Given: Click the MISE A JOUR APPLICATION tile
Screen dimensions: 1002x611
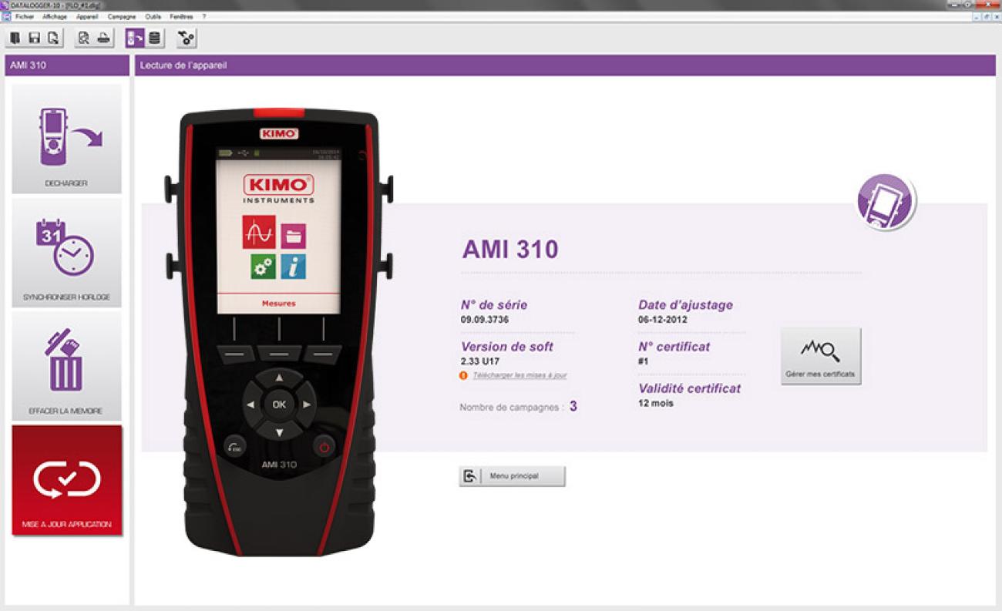Looking at the screenshot, I should tap(66, 480).
